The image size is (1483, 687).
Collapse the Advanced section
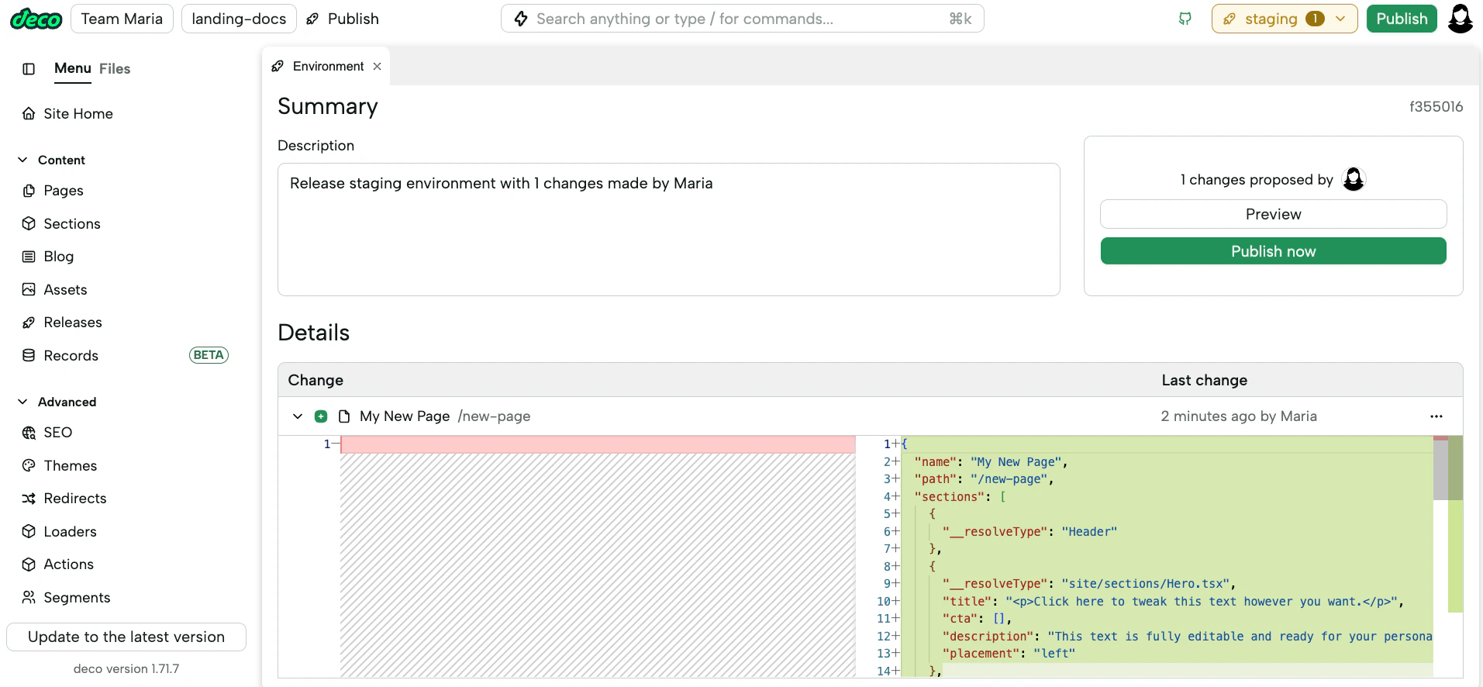coord(22,402)
